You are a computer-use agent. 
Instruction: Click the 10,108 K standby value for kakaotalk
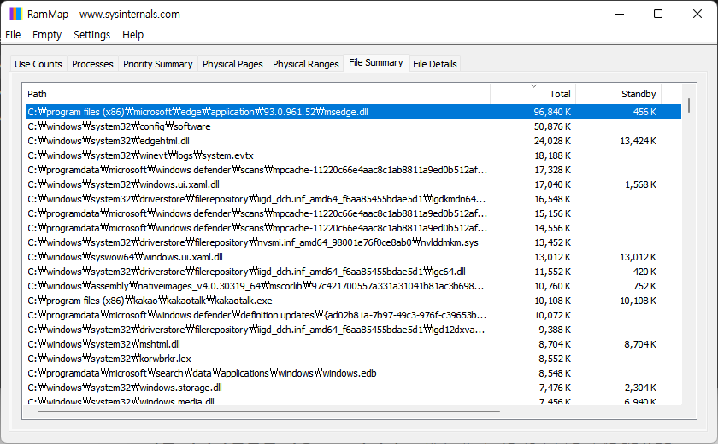638,301
